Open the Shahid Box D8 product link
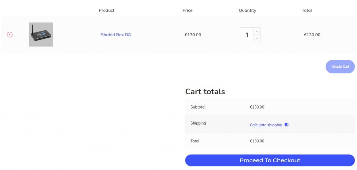The height and width of the screenshot is (170, 357). 116,35
